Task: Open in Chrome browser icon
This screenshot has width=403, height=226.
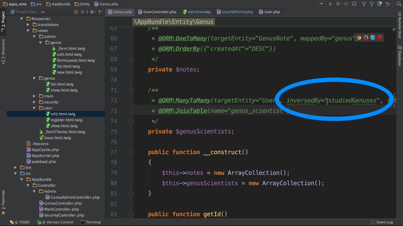Action: point(359,38)
